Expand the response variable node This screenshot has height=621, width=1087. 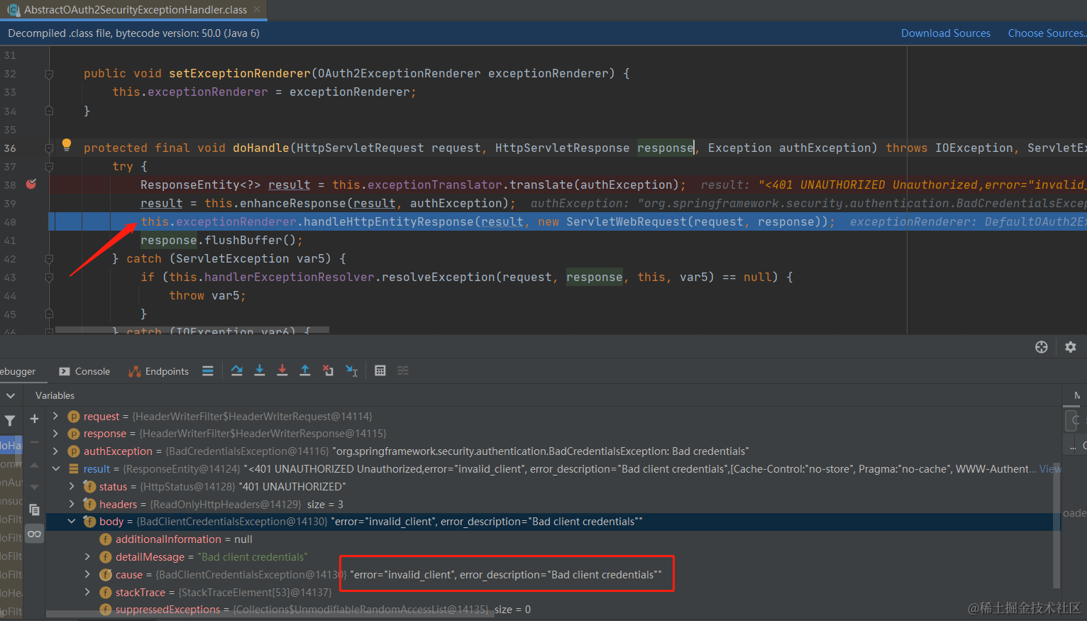tap(55, 433)
